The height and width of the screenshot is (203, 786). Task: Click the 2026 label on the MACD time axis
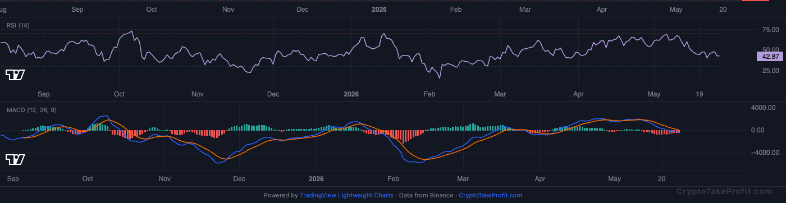317,179
